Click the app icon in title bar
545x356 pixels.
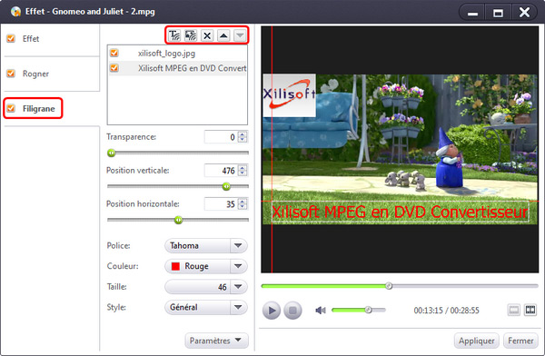[x=15, y=12]
